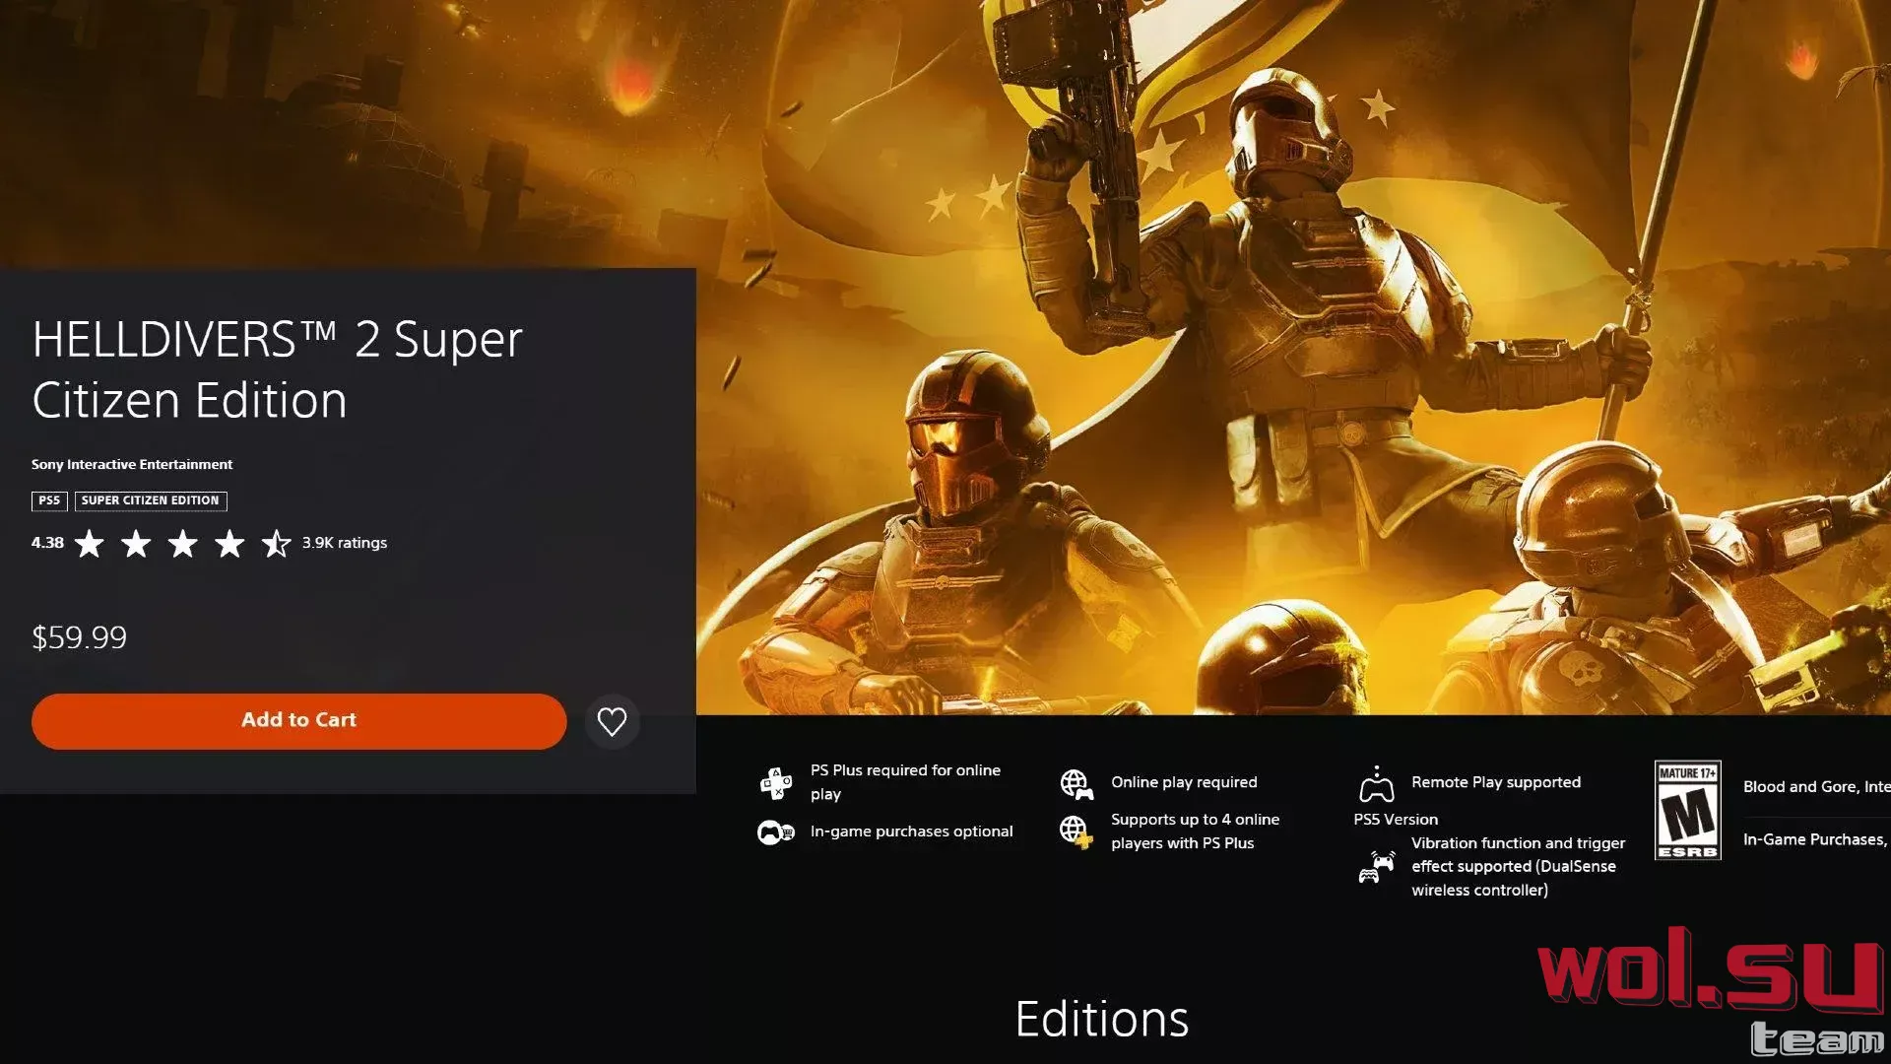Click the DualSense vibration function icon
Screen dimensions: 1891x1064
1376,867
